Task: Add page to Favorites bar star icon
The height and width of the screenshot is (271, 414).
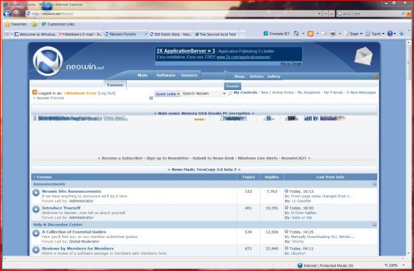Action: point(34,25)
